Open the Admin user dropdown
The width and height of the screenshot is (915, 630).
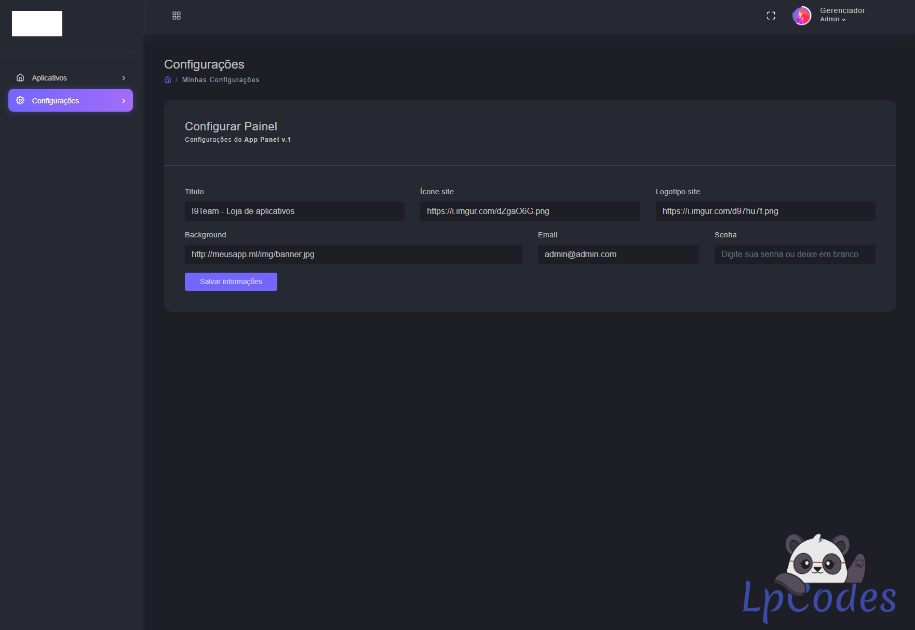pyautogui.click(x=833, y=19)
